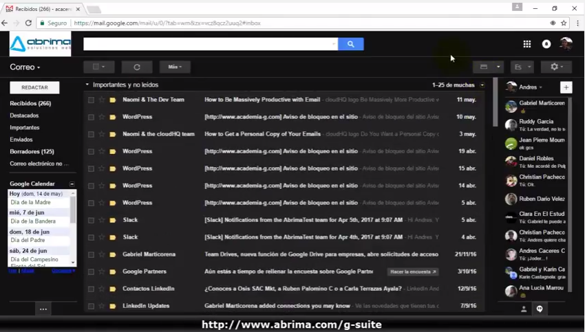Open Correo electrónico no deseado folder
This screenshot has height=332, width=585.
coord(39,164)
